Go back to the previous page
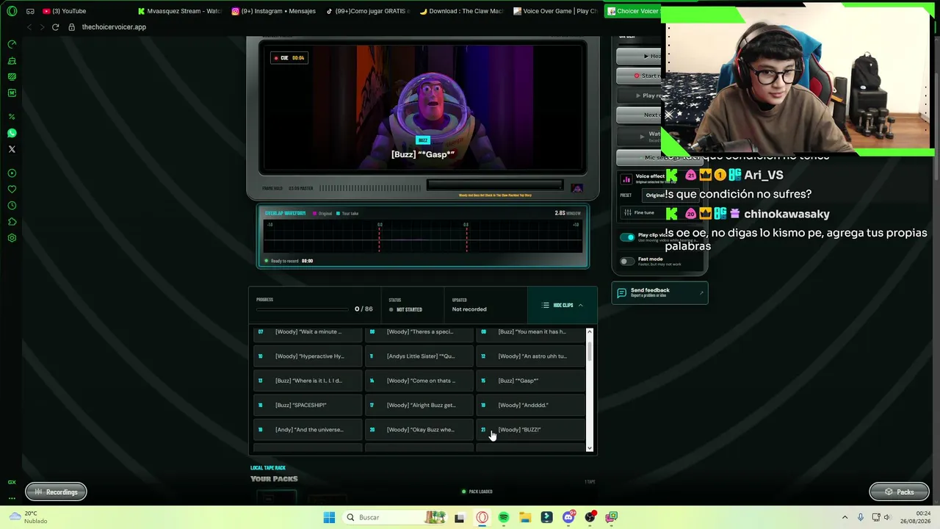Screen dimensions: 940x529 (x=29, y=27)
